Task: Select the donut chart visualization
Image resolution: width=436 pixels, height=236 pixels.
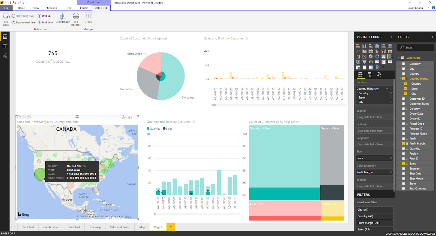Action: [x=377, y=57]
